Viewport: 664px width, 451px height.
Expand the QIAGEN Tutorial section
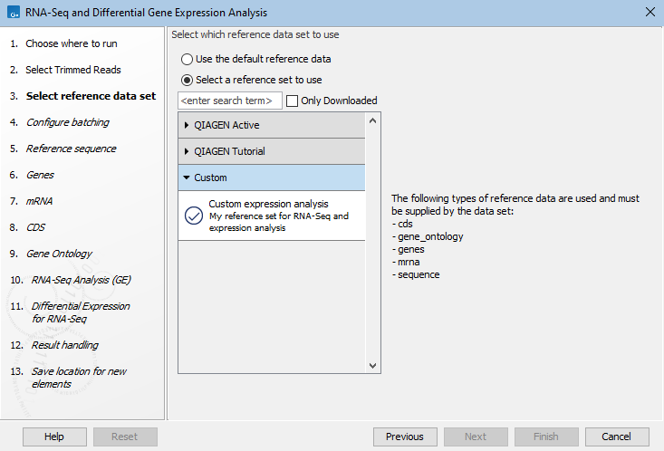[x=272, y=151]
